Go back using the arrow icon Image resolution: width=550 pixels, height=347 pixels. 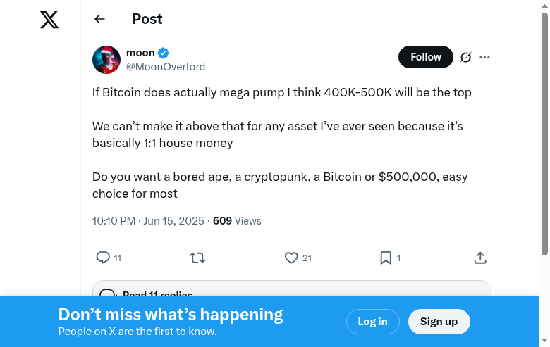pyautogui.click(x=99, y=19)
